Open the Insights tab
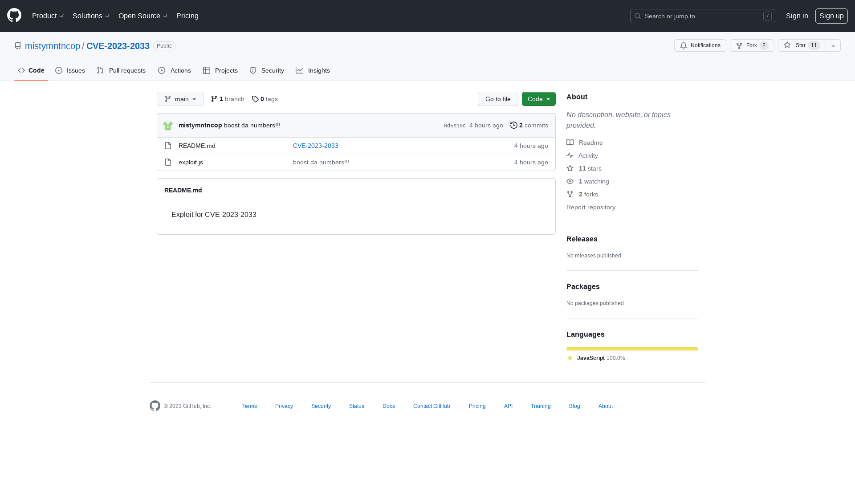 (313, 70)
